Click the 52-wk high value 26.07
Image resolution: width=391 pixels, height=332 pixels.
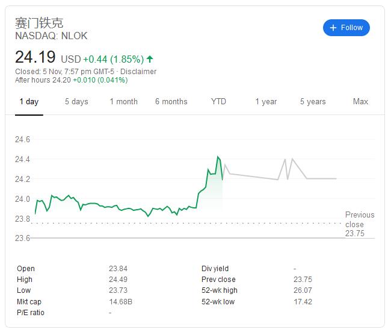[303, 290]
